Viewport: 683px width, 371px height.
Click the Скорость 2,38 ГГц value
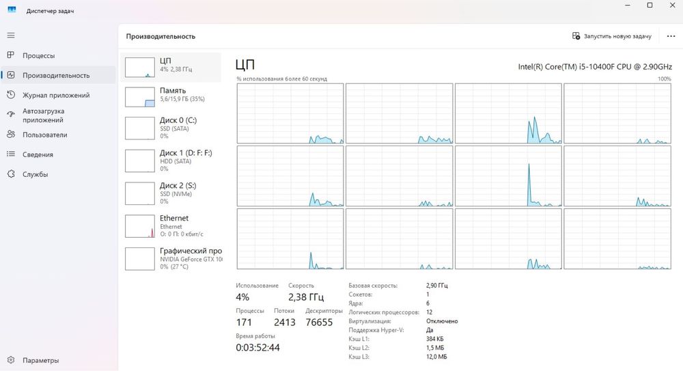point(306,297)
